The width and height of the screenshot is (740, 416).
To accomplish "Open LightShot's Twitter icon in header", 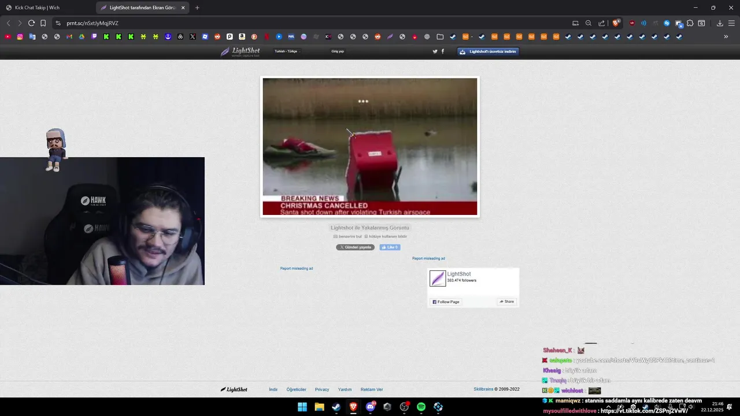I will 435,51.
